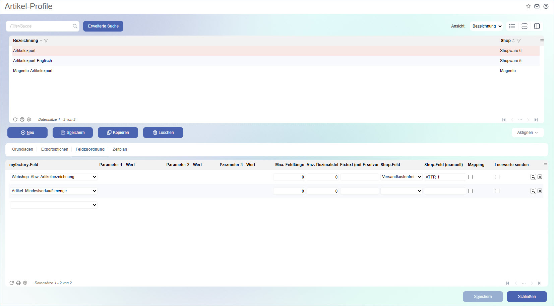Click the favorite star icon in header
Screen dimensions: 554x306
[528, 6]
